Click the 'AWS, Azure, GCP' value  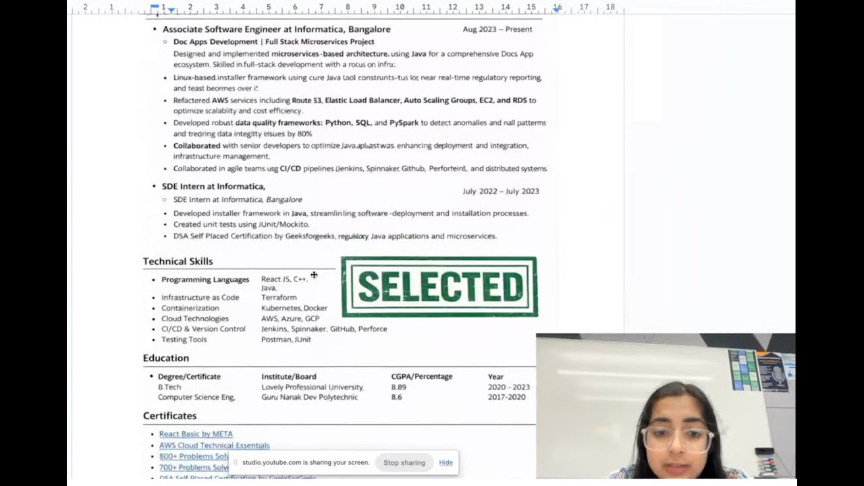[290, 319]
